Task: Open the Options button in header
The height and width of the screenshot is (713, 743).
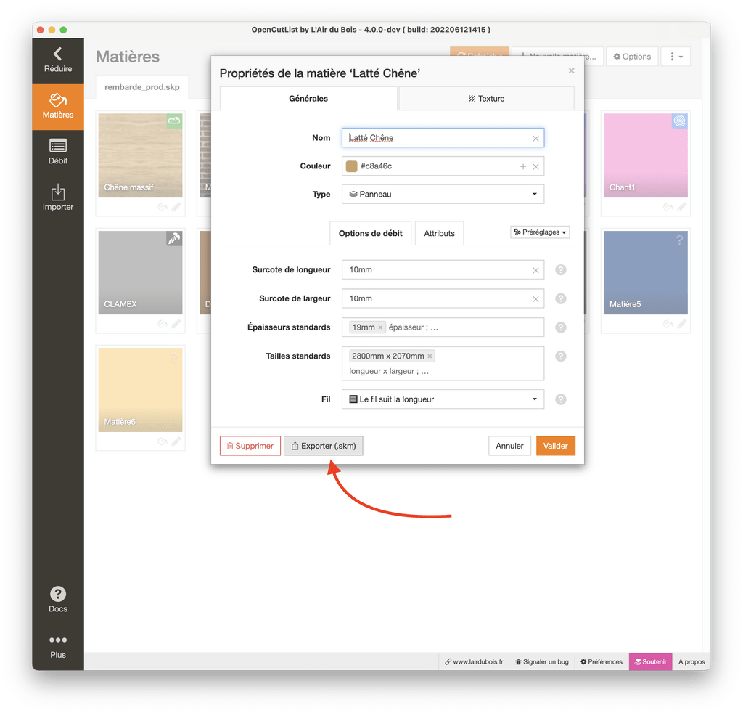Action: tap(632, 57)
